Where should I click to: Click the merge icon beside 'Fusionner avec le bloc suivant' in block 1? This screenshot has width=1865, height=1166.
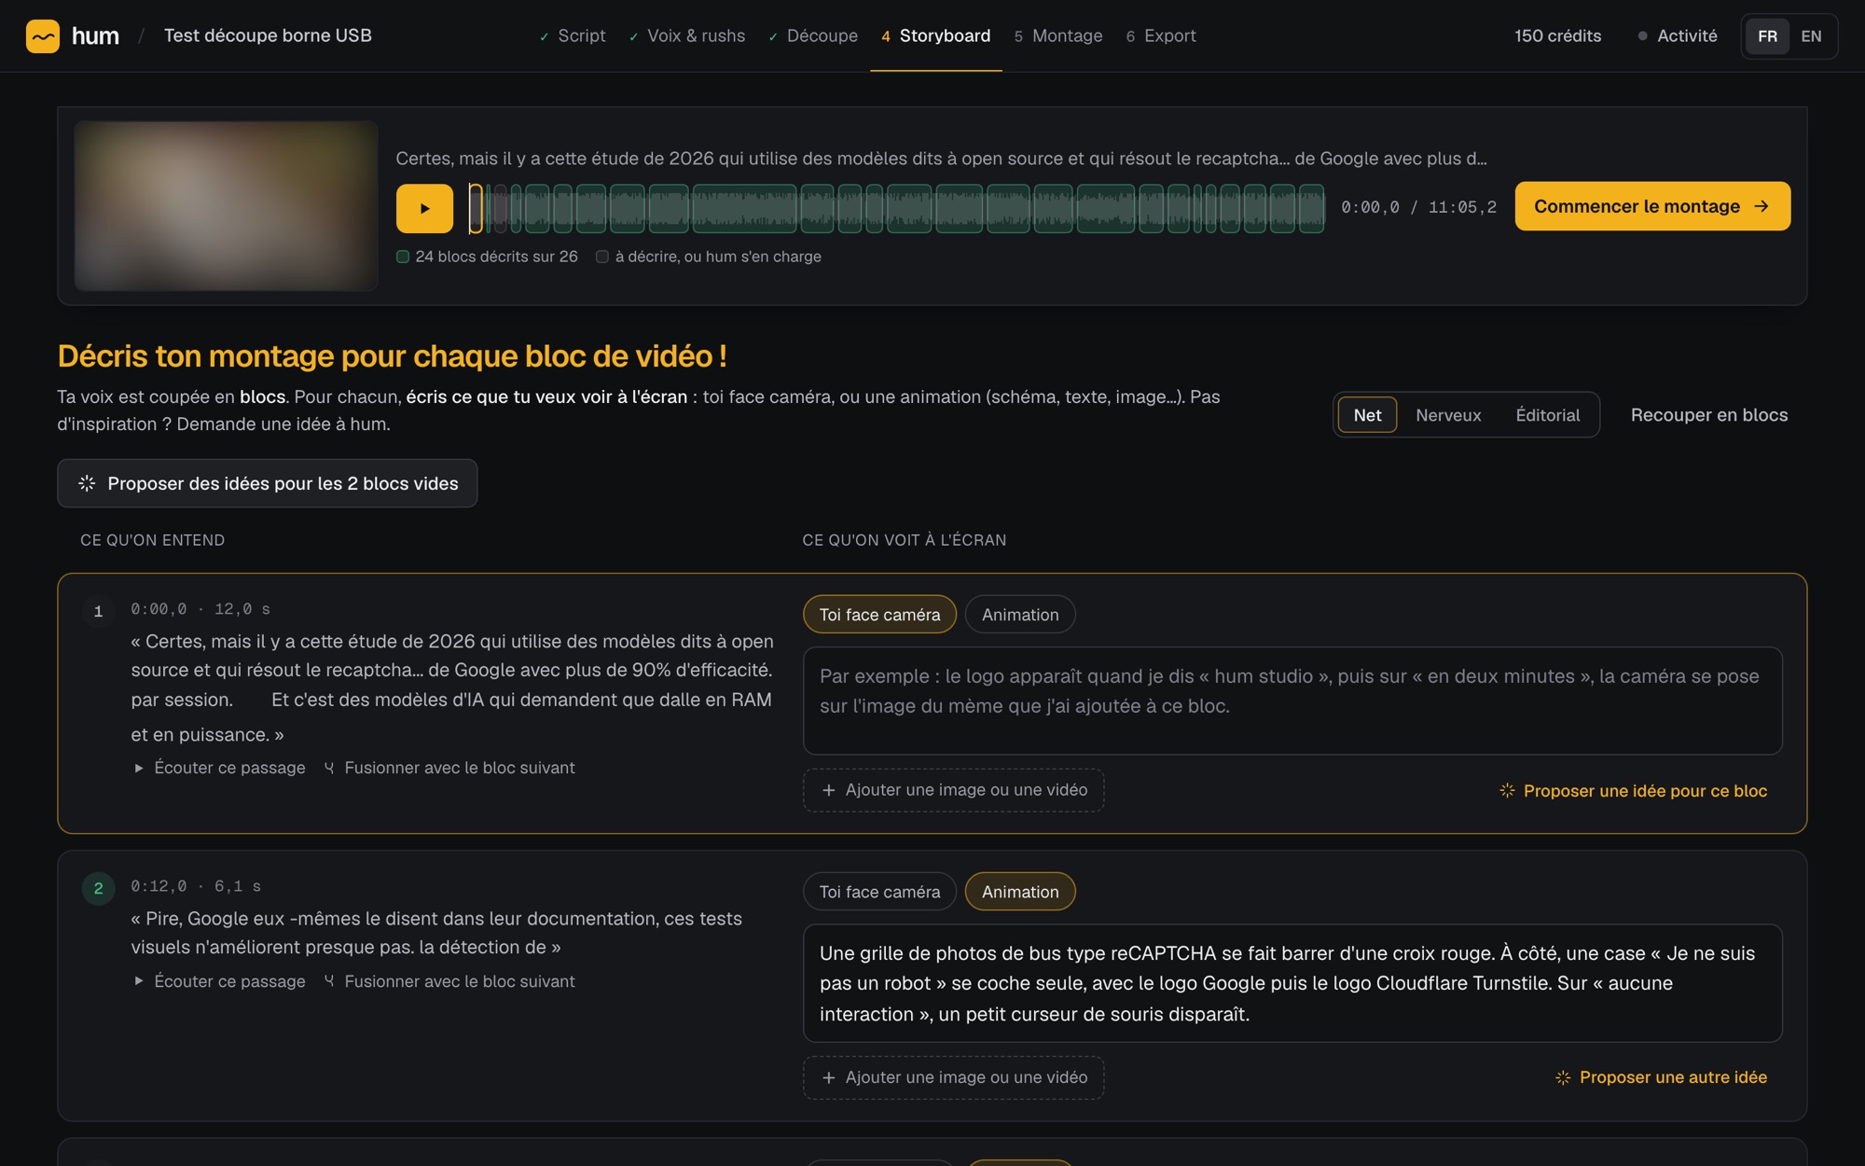pos(329,768)
